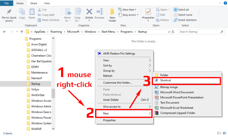Choose Refresh in the context menu
Image resolution: width=228 pixels, height=136 pixels.
click(107, 76)
